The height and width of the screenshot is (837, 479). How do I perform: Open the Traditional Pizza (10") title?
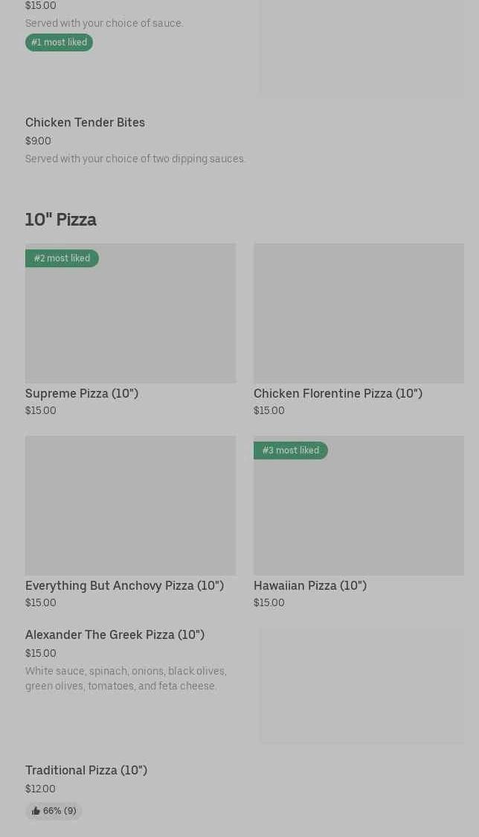[86, 770]
